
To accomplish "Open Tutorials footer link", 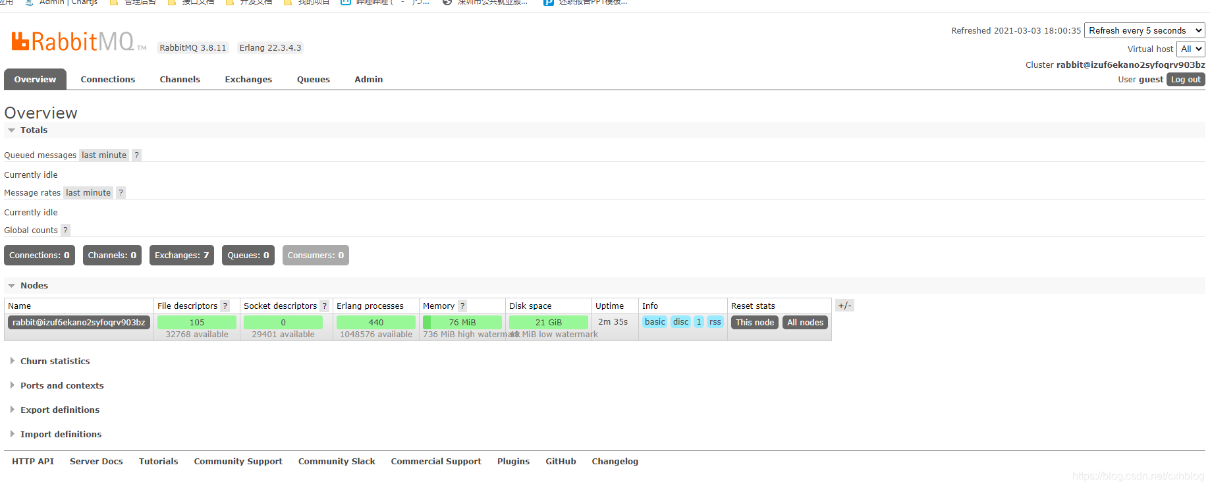I will point(159,462).
